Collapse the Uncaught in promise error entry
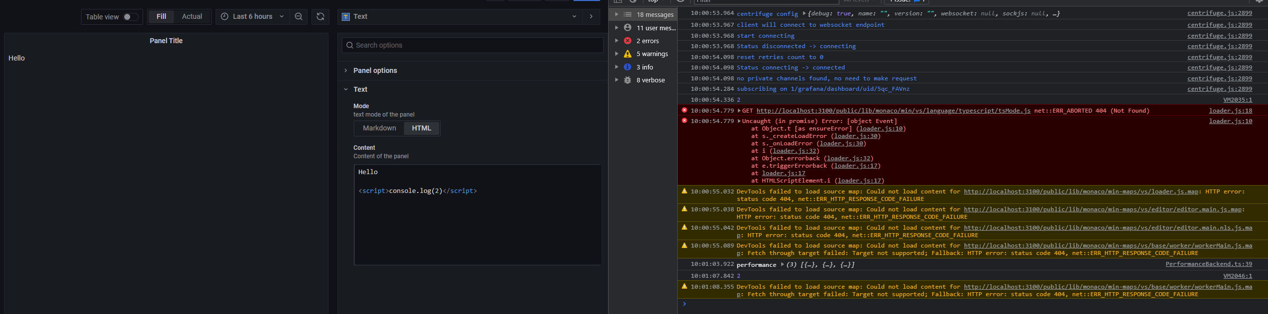The width and height of the screenshot is (1268, 314). (739, 121)
